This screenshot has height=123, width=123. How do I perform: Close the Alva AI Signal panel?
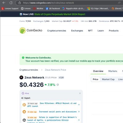pos(80,93)
